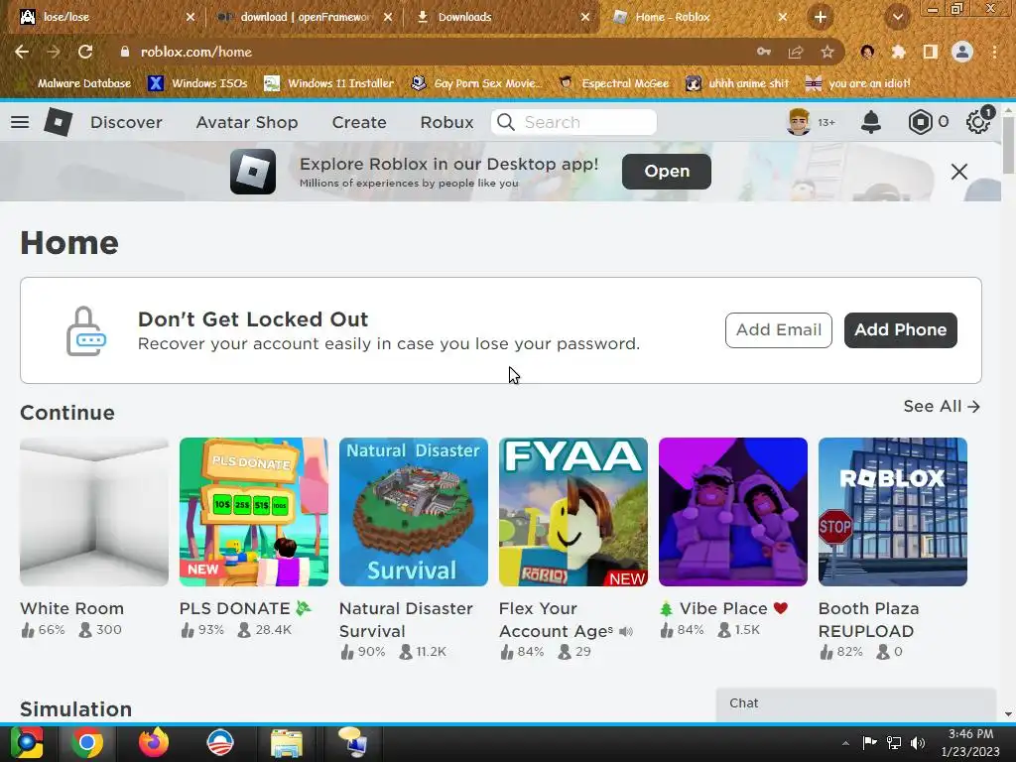Open Vibe Place game thumbnail
This screenshot has width=1016, height=762.
click(733, 512)
